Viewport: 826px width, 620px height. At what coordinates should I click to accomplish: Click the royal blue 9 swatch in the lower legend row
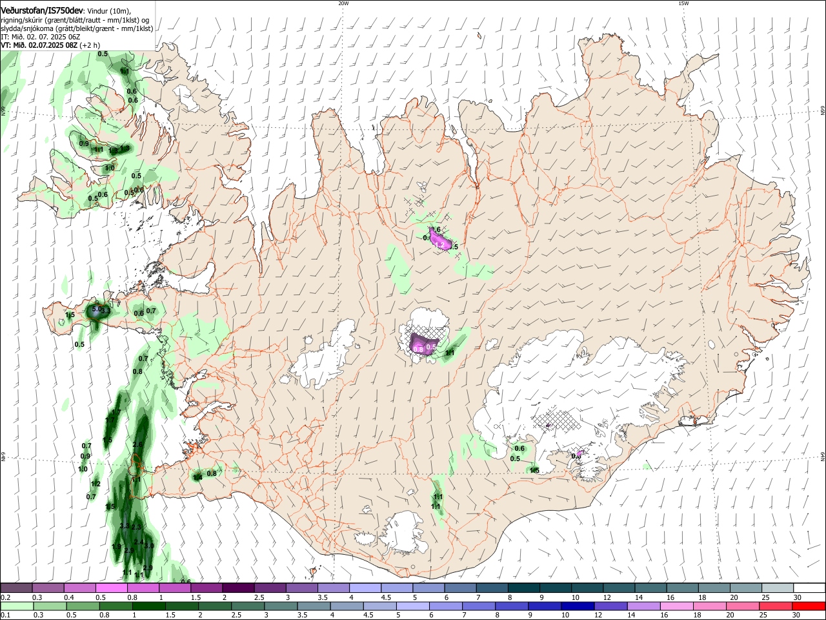545,606
